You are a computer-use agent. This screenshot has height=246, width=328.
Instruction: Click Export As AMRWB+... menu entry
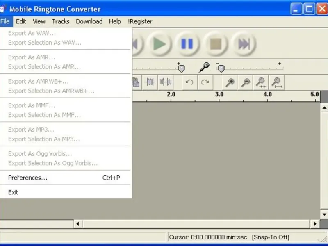(66, 81)
